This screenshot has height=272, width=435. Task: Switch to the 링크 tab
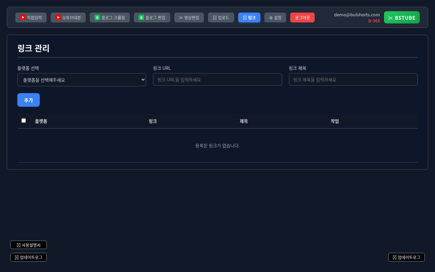[x=249, y=18]
